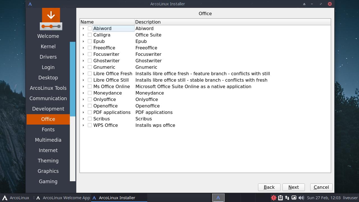Enable the Onlyoffice checkbox
Image resolution: width=359 pixels, height=202 pixels.
(x=90, y=99)
